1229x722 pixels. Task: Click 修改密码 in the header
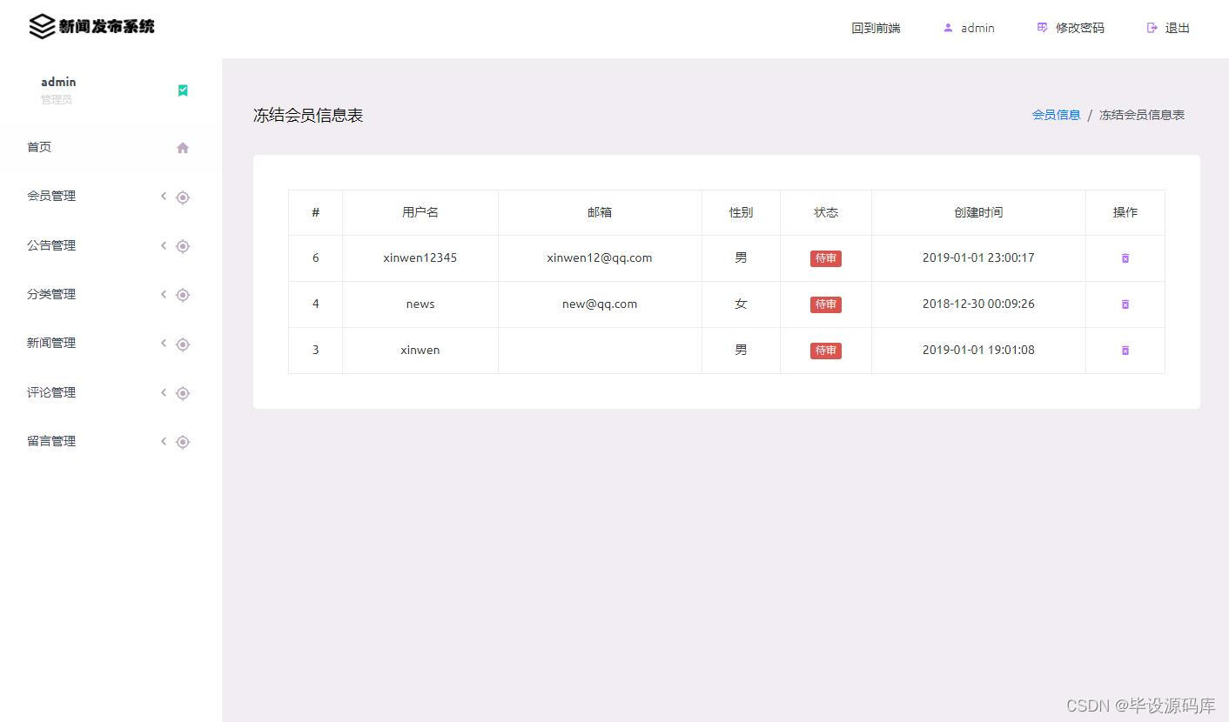[1079, 28]
